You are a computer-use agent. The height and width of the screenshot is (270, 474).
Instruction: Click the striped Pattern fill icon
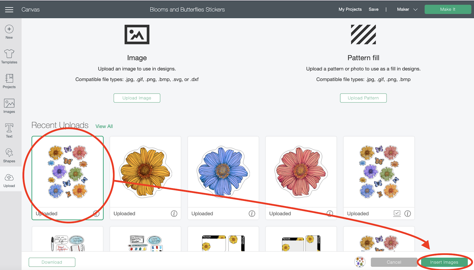click(x=363, y=34)
